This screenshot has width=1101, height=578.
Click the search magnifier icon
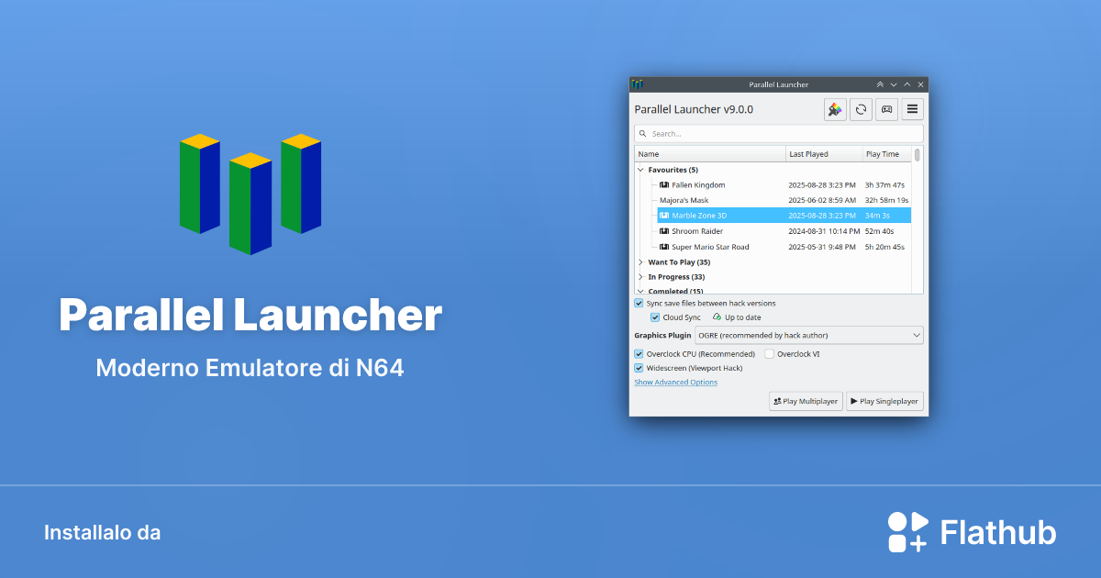coord(642,133)
